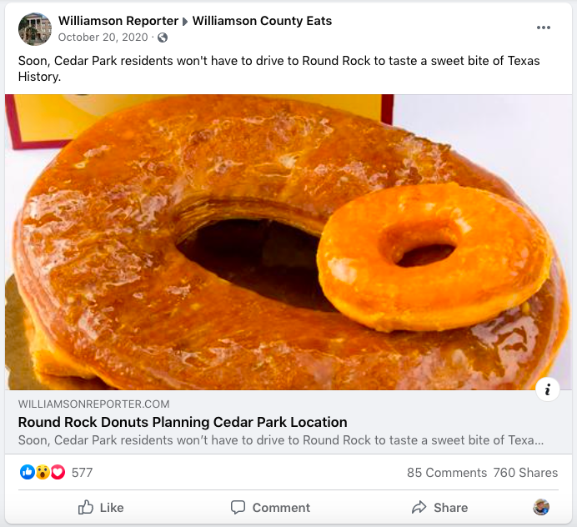Click the Wow reaction emoji
The height and width of the screenshot is (527, 577).
point(43,472)
